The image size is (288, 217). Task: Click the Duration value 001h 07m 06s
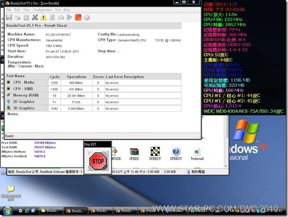(55, 57)
